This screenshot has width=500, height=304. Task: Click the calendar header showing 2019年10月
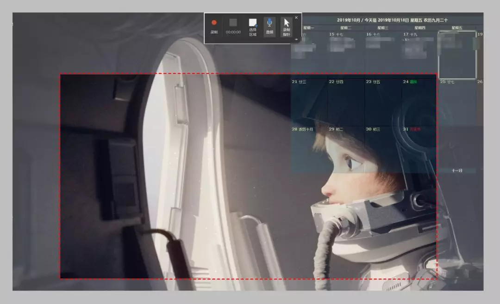pos(392,20)
